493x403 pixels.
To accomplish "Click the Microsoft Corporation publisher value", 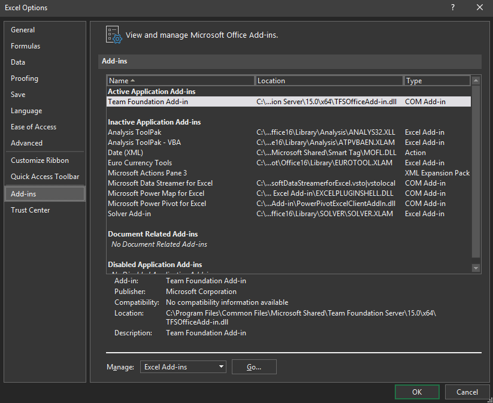I will tap(201, 292).
